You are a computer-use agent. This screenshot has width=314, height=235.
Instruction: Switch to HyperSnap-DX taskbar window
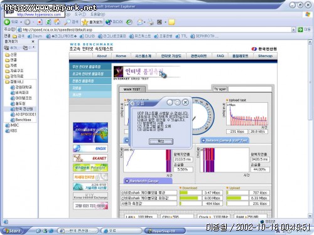coord(165,231)
